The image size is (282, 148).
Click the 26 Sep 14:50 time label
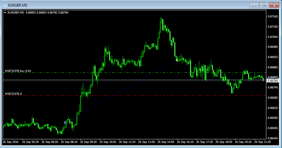166,142
